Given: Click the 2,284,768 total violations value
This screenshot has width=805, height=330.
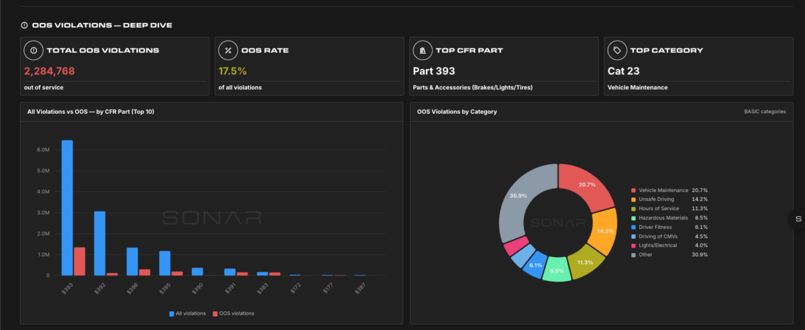Looking at the screenshot, I should pyautogui.click(x=50, y=71).
